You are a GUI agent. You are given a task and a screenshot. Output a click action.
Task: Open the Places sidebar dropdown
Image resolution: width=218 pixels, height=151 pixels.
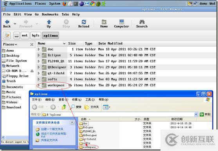10,45
